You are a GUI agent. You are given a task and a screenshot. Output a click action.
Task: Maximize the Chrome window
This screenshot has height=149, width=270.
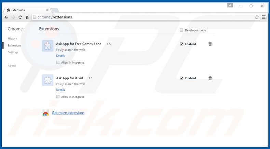pos(251,6)
